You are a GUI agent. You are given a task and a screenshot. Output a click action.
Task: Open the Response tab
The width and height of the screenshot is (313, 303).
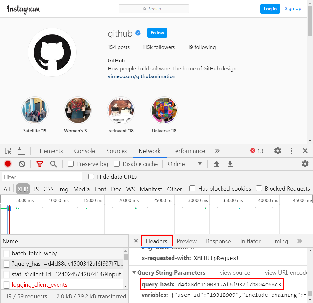click(218, 241)
